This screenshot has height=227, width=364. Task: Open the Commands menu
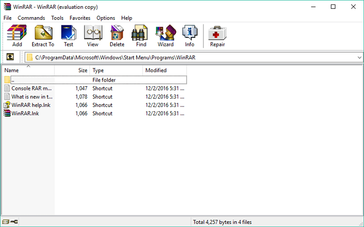pos(31,18)
